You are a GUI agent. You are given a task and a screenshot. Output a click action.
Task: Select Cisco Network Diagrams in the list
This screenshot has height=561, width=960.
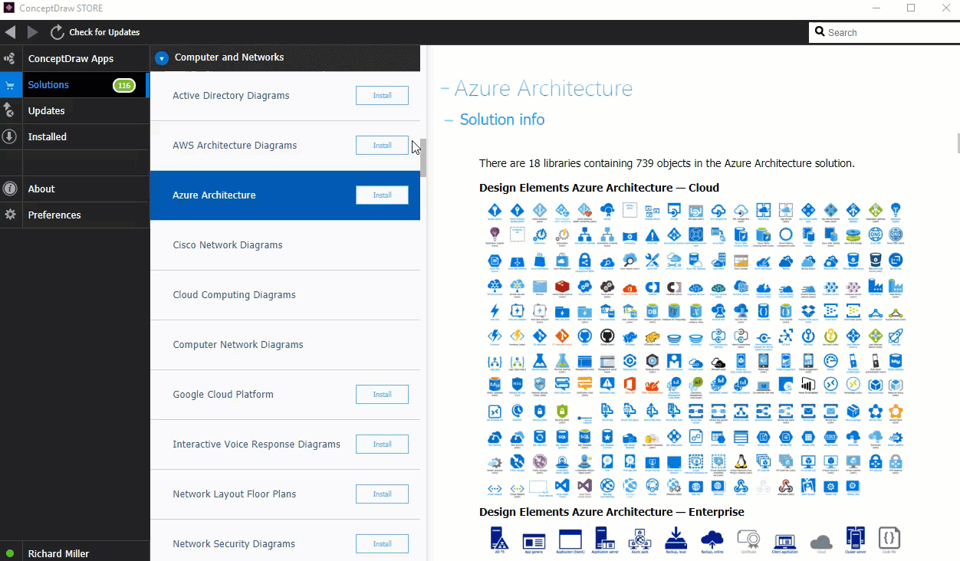[285, 245]
